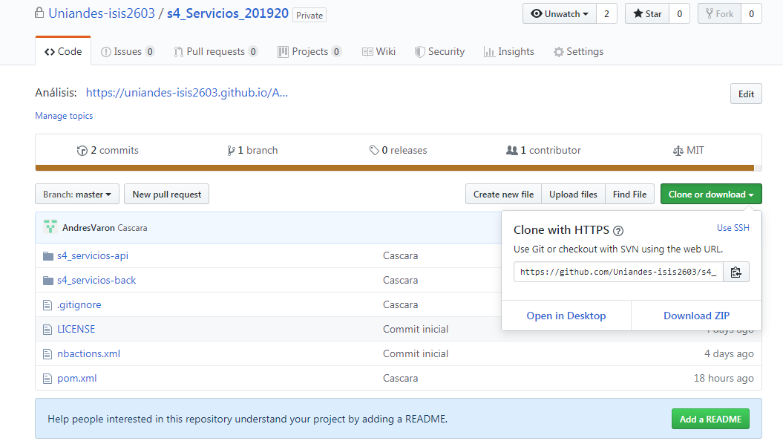Viewport: 783px width, 444px height.
Task: Open the .gitignore file
Action: 79,304
